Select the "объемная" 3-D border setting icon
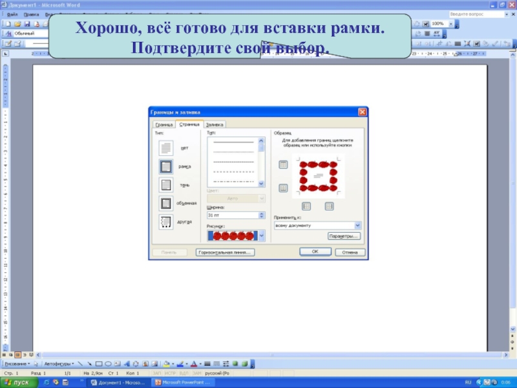Screen dimensions: 517x388 click(166, 203)
